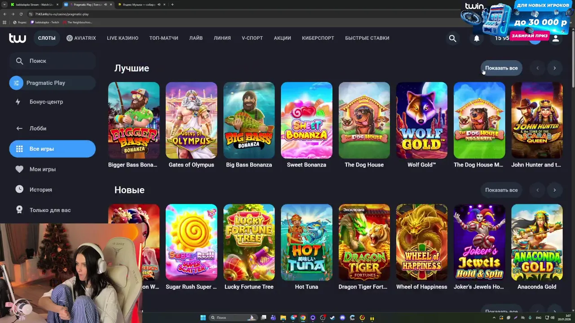The width and height of the screenshot is (575, 323).
Task: Open Wheel of Happiness slot
Action: coord(422,242)
